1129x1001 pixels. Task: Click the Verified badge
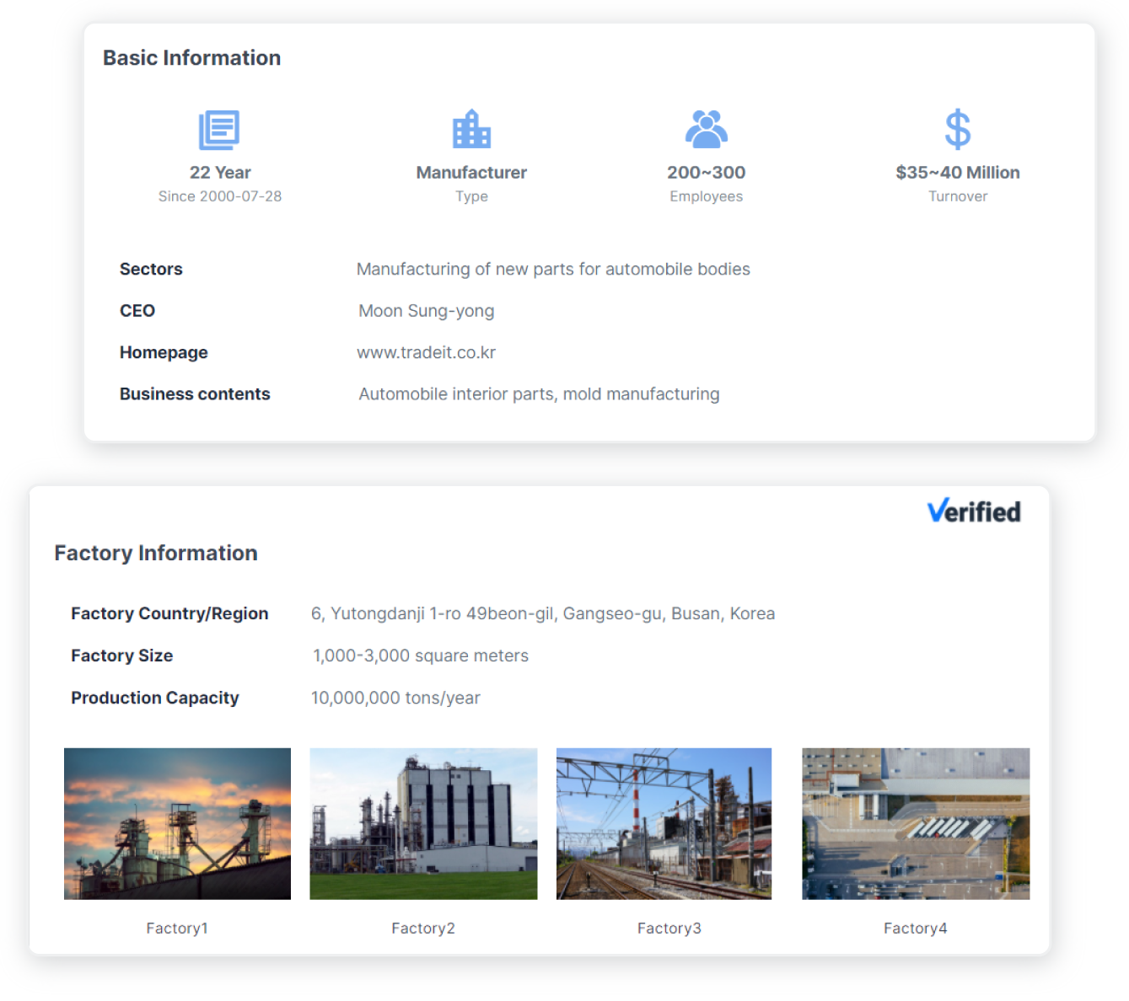tap(974, 511)
